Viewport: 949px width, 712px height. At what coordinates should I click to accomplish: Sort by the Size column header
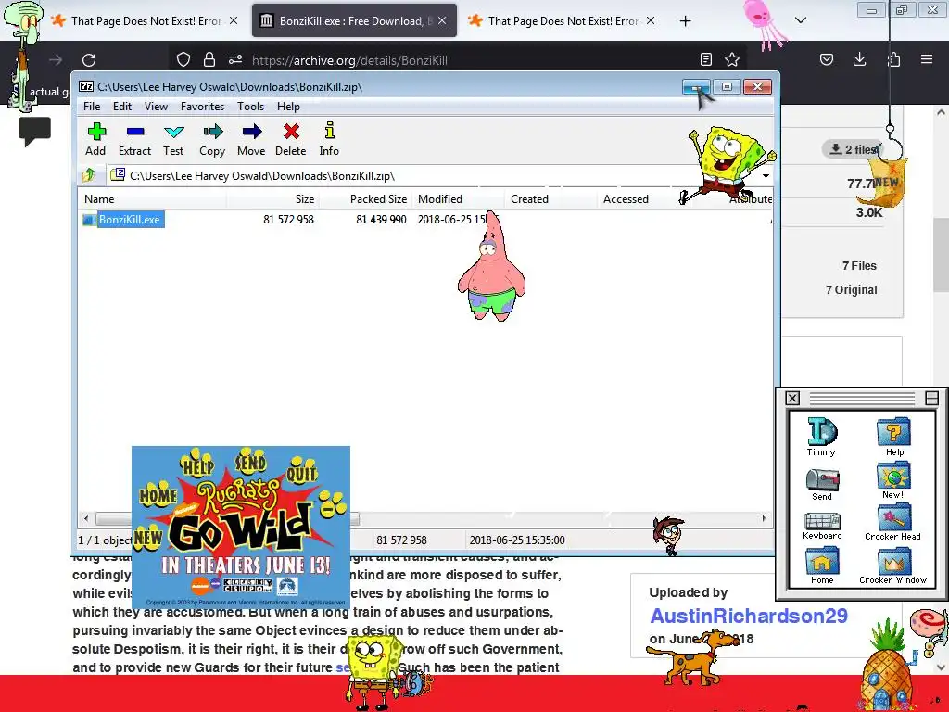pyautogui.click(x=272, y=199)
